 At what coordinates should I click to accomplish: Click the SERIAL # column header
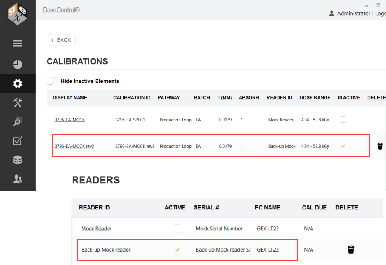coord(206,207)
